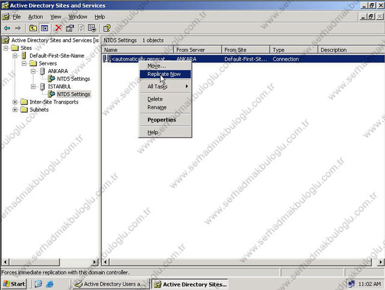Choose Replicate Now from context menu
Image resolution: width=385 pixels, height=290 pixels.
tap(165, 74)
